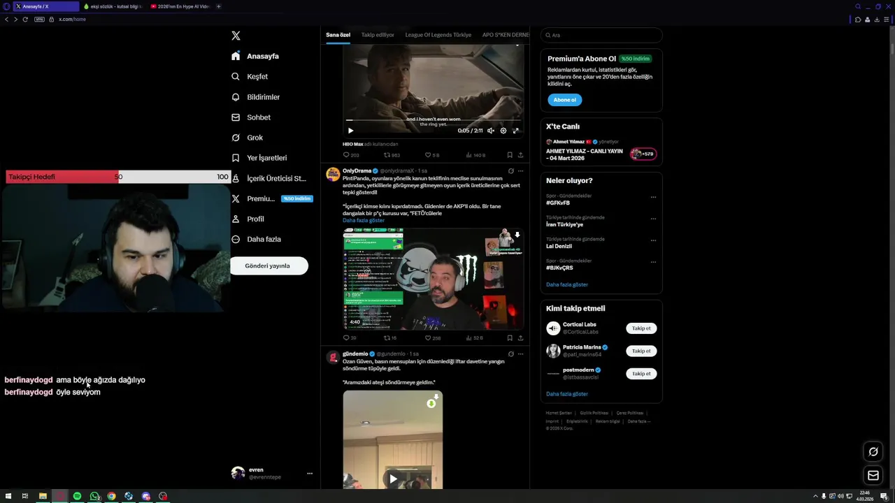The height and width of the screenshot is (503, 895).
Task: Open Profil page
Action: click(248, 219)
